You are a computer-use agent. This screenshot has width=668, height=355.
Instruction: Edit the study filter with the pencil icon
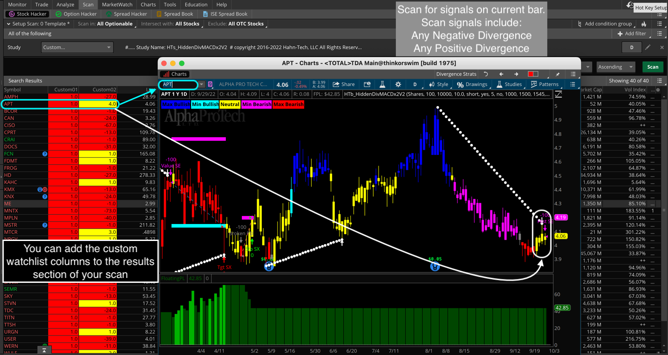click(x=648, y=47)
